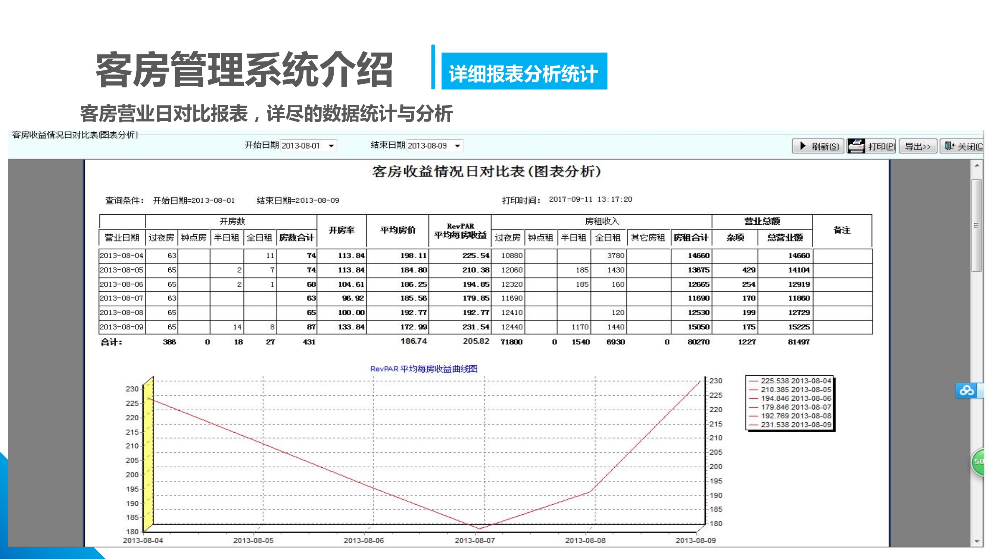Select the 2013-08-07 row date cell
Screen dimensions: 995x559
tap(122, 298)
